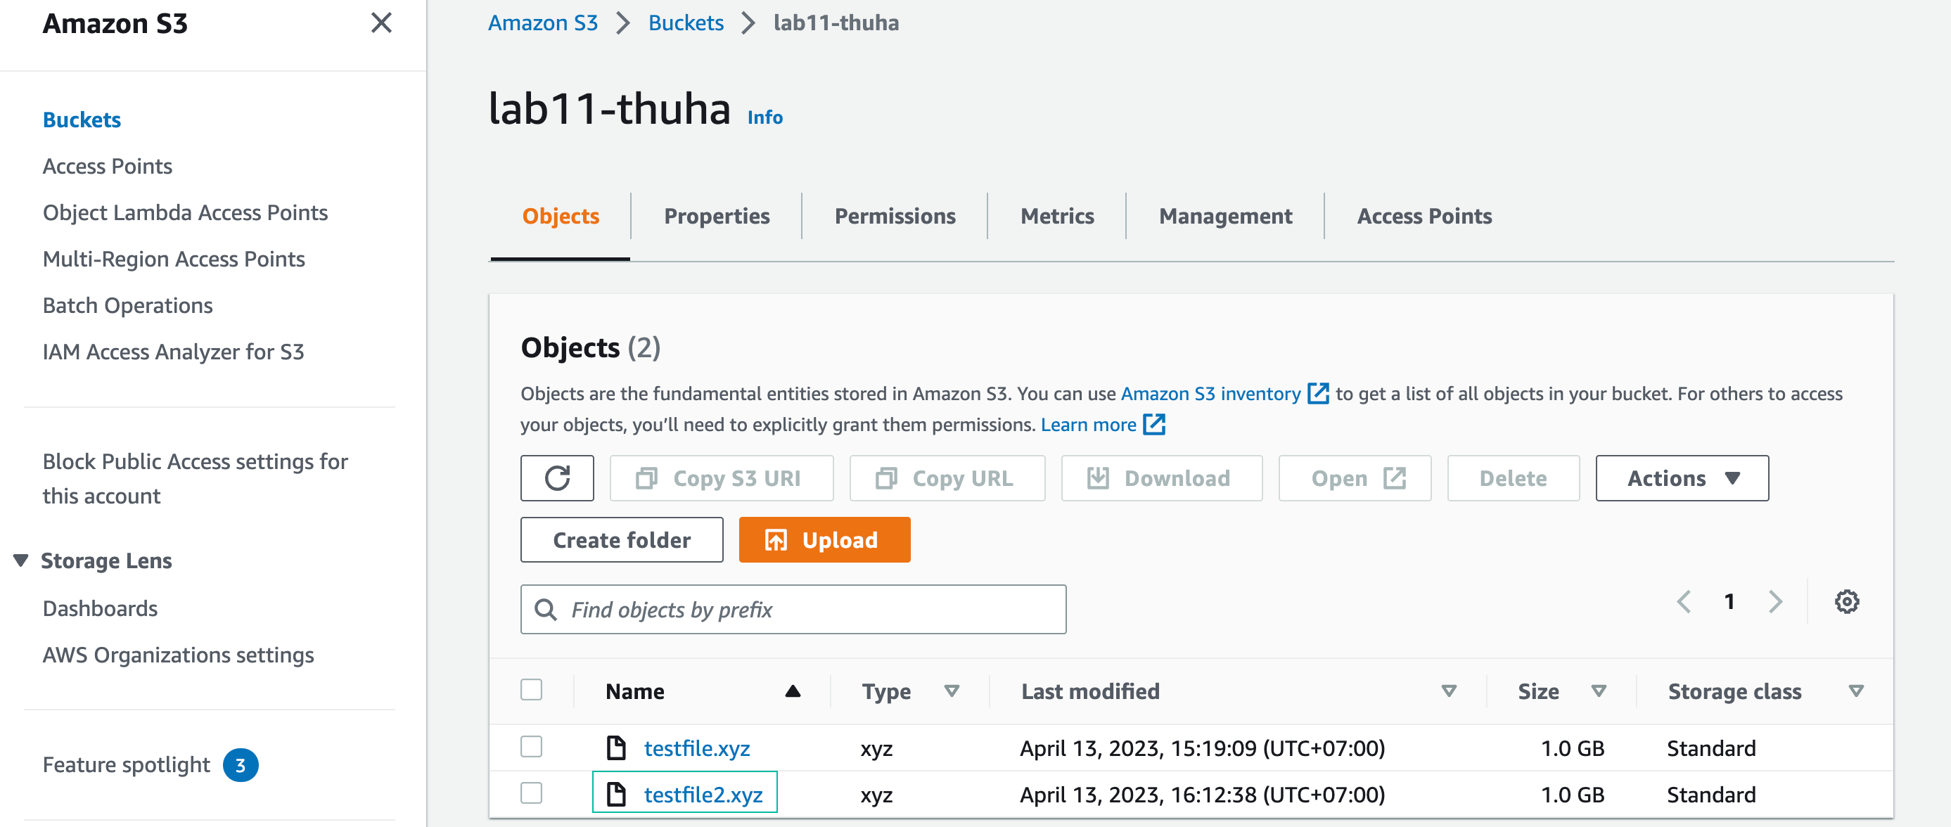Go to next page arrow
Image resolution: width=1951 pixels, height=827 pixels.
click(x=1774, y=601)
